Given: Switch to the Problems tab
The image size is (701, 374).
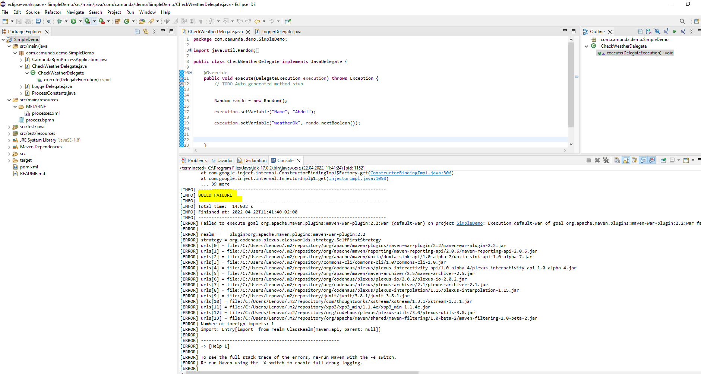Looking at the screenshot, I should click(194, 161).
